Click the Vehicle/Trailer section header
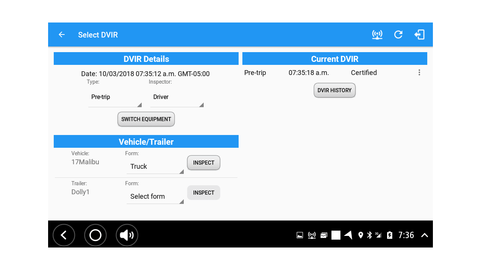The height and width of the screenshot is (270, 481). (146, 142)
